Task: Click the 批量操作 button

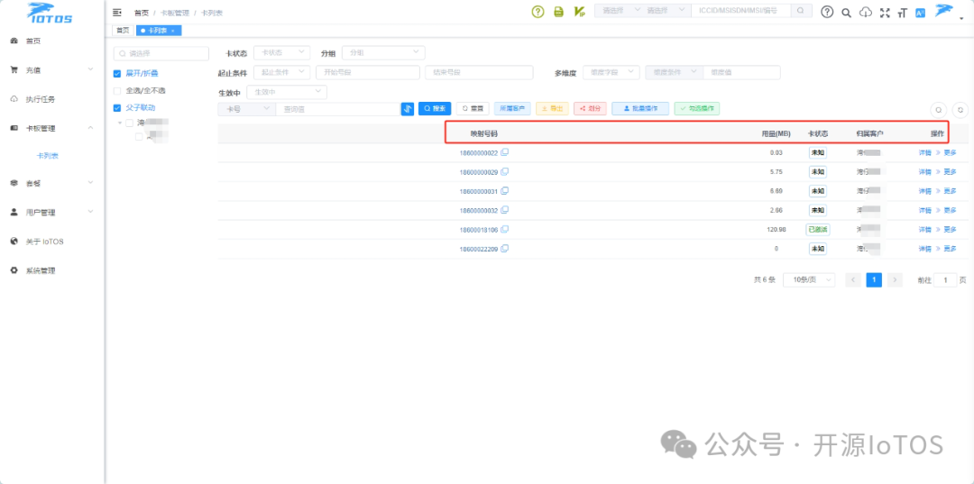Action: (640, 108)
